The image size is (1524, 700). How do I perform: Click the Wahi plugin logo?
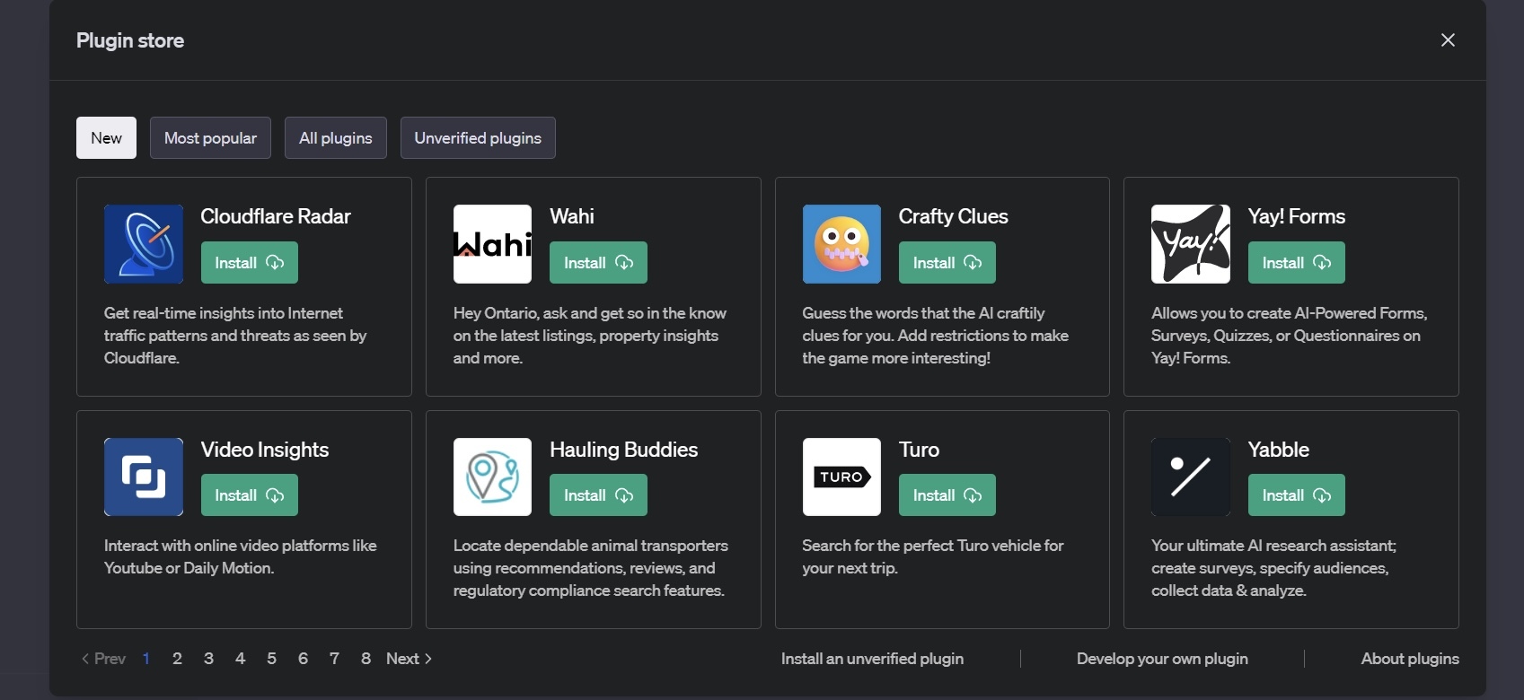tap(492, 244)
